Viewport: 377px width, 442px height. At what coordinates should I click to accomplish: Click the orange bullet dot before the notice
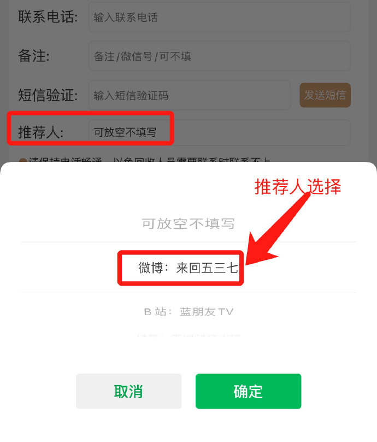[23, 160]
